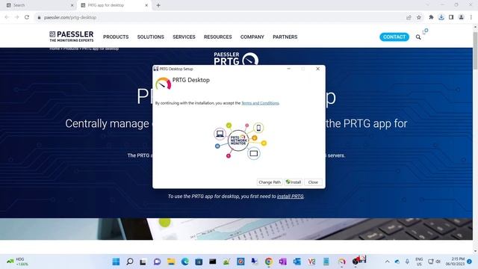The image size is (478, 269).
Task: Click the blue CONTACT button
Action: (394, 37)
